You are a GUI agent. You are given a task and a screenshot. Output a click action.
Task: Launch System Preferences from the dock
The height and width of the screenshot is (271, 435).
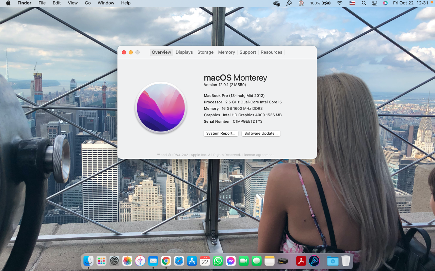(x=114, y=261)
